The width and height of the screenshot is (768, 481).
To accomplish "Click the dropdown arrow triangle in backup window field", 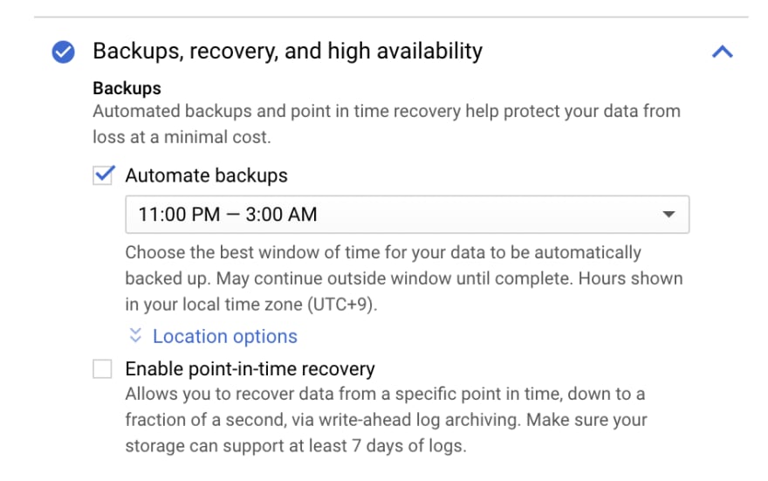I will click(x=669, y=214).
